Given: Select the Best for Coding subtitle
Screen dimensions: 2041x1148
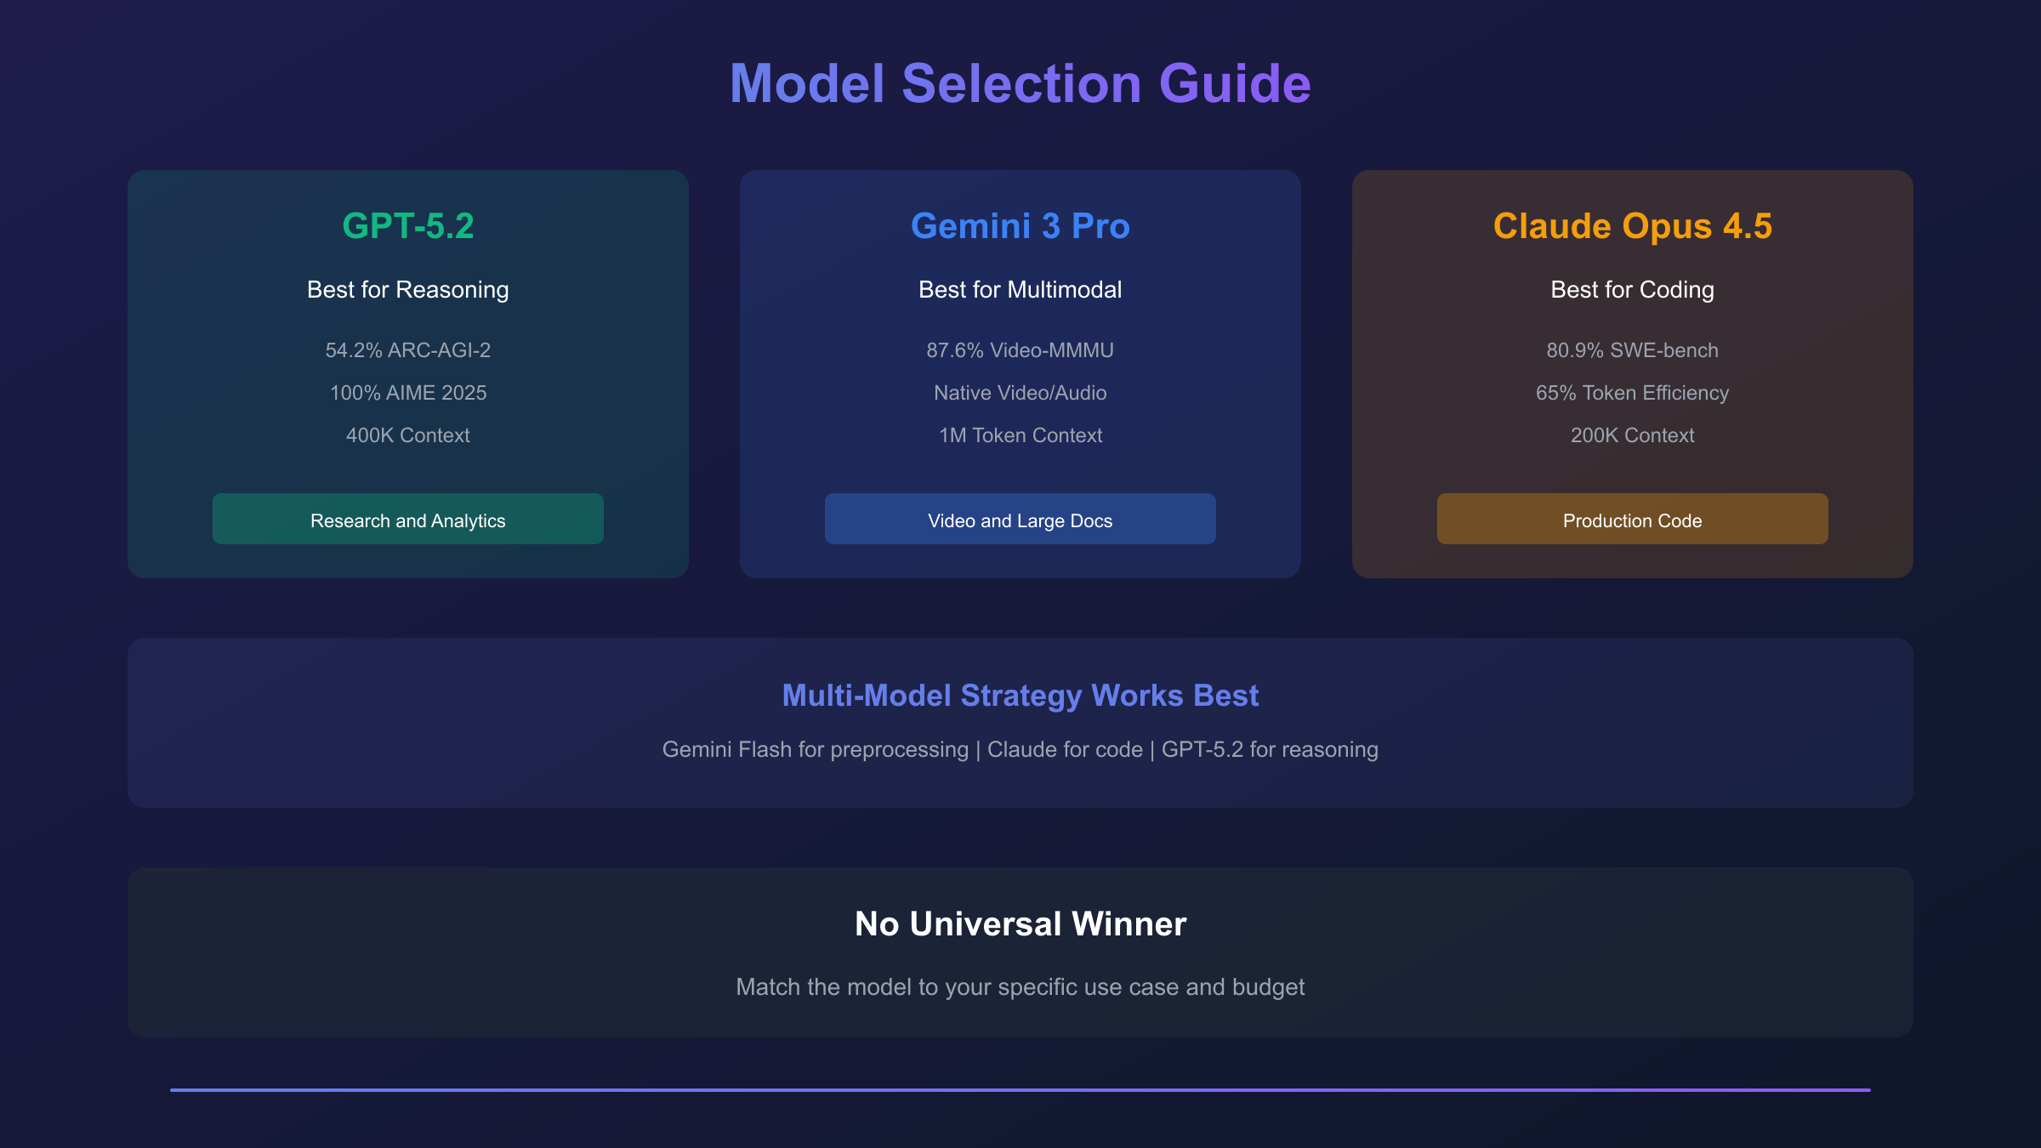Looking at the screenshot, I should click(x=1632, y=290).
